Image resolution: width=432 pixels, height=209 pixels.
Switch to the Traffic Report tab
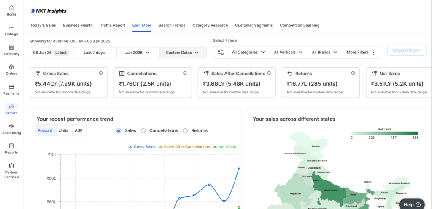(112, 25)
